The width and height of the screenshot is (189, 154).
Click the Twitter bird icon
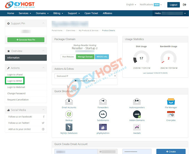coord(43,123)
